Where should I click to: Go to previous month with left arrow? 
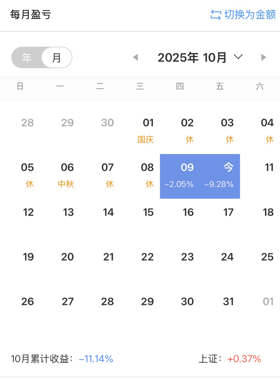coord(136,57)
